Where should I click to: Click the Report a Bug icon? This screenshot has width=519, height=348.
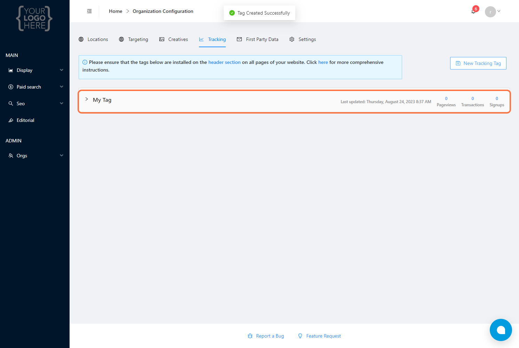[250, 336]
